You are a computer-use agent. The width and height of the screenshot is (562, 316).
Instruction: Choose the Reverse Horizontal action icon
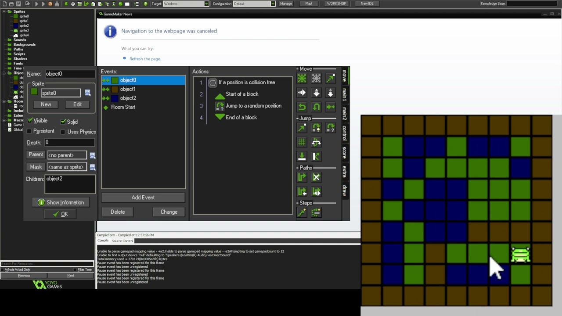[302, 107]
